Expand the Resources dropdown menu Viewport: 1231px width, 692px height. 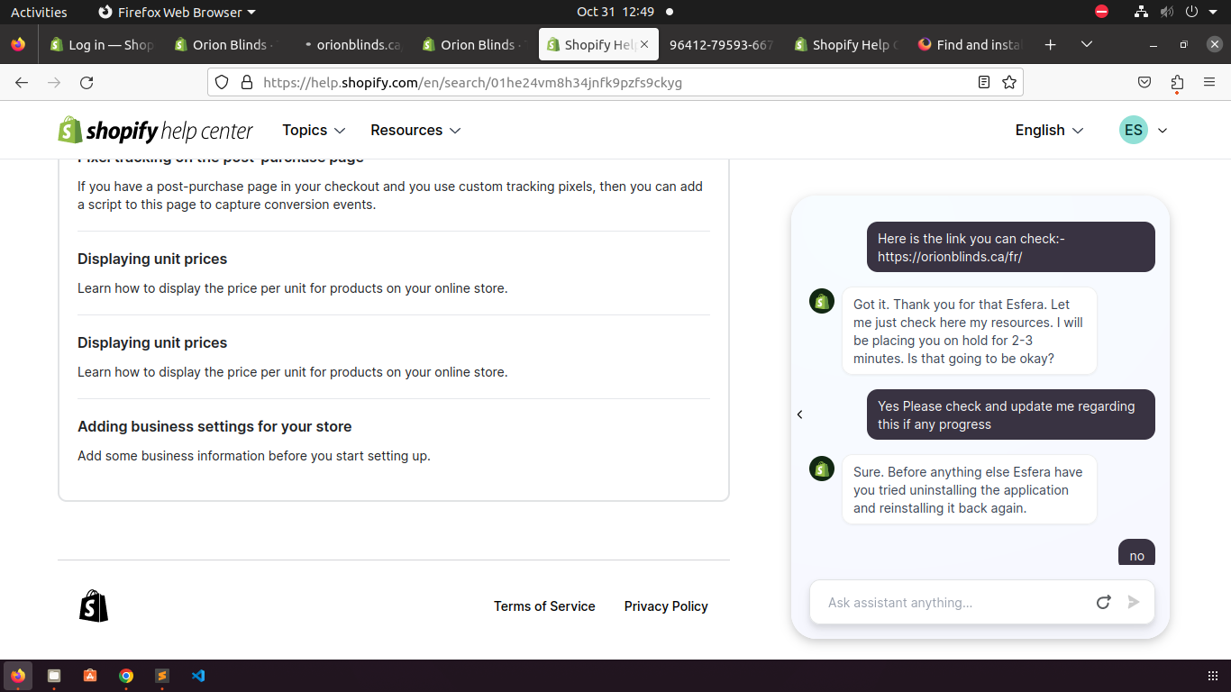coord(415,131)
